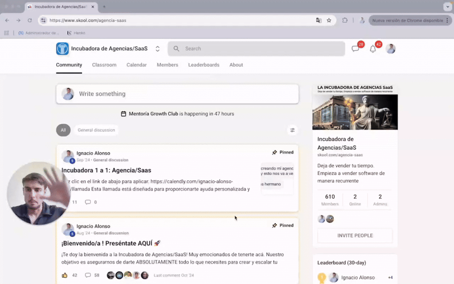This screenshot has height=284, width=454.
Task: Click the address bar URL
Action: pyautogui.click(x=88, y=20)
